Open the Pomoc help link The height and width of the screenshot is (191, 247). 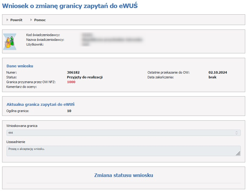pos(40,20)
